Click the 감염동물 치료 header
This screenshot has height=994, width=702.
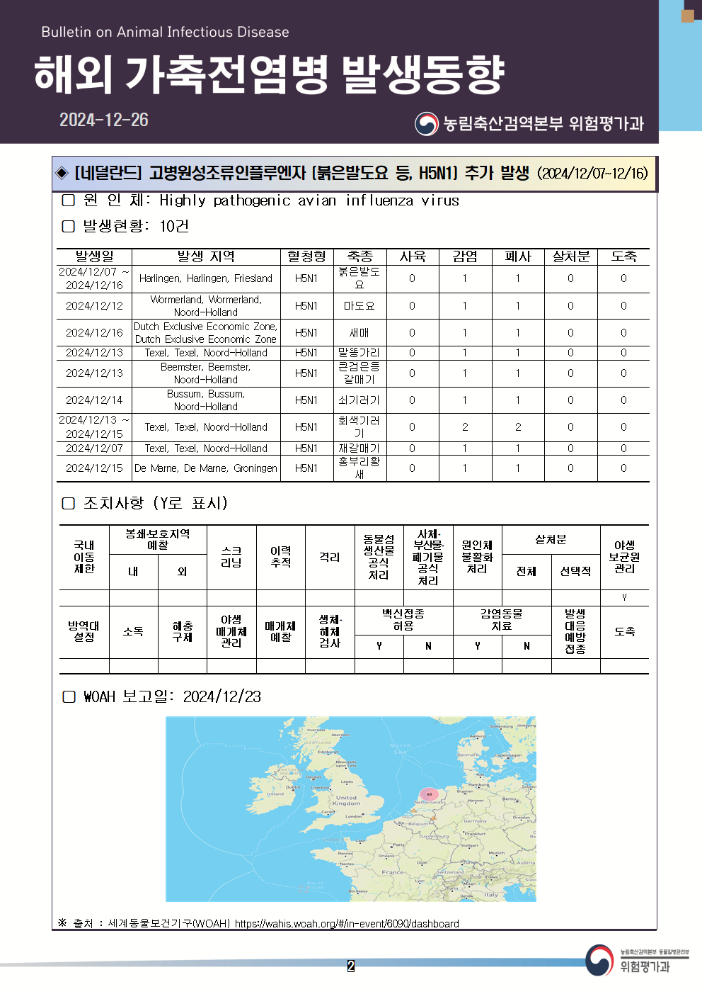(502, 620)
